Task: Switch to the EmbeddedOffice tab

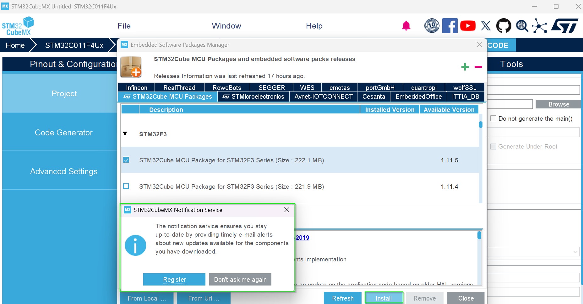Action: click(x=419, y=97)
